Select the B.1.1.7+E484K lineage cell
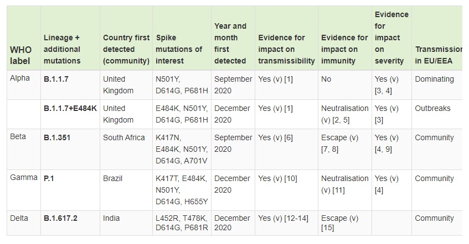Image resolution: width=469 pixels, height=244 pixels. [70, 108]
